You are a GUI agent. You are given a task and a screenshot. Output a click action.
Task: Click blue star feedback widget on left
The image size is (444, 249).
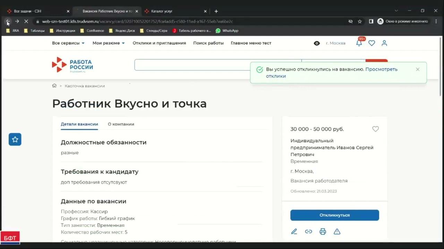[x=15, y=139]
